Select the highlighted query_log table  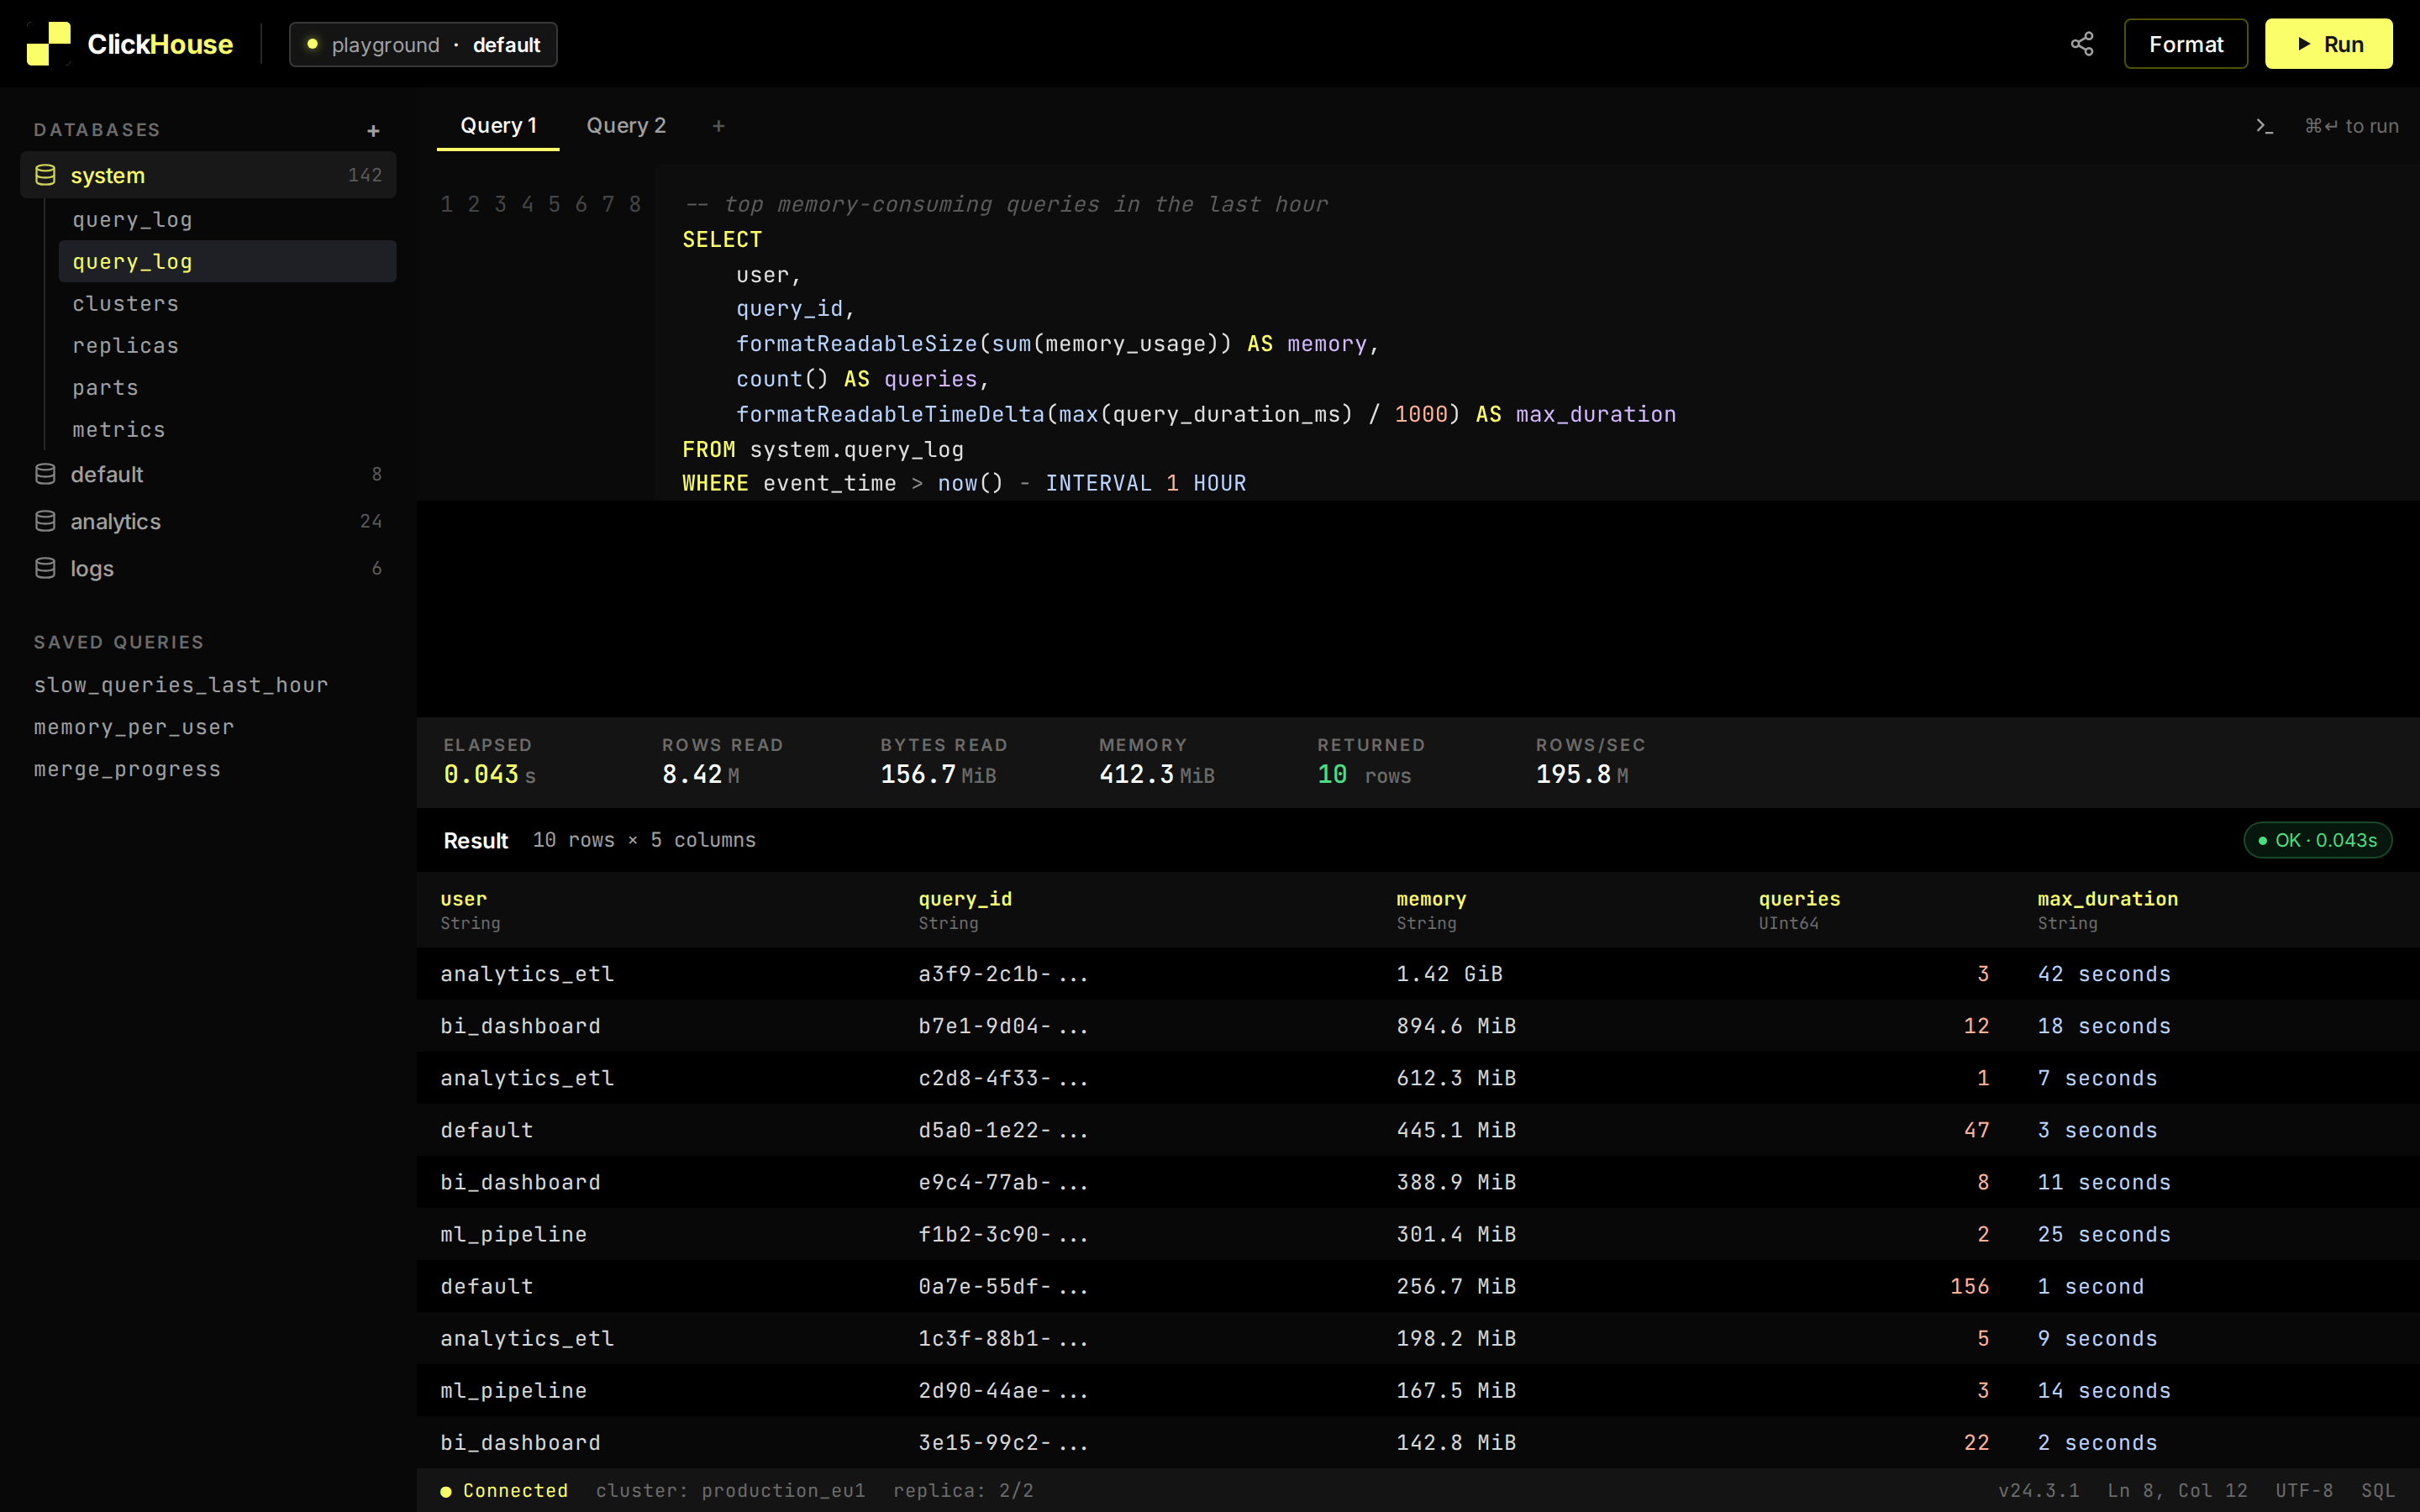tap(227, 261)
